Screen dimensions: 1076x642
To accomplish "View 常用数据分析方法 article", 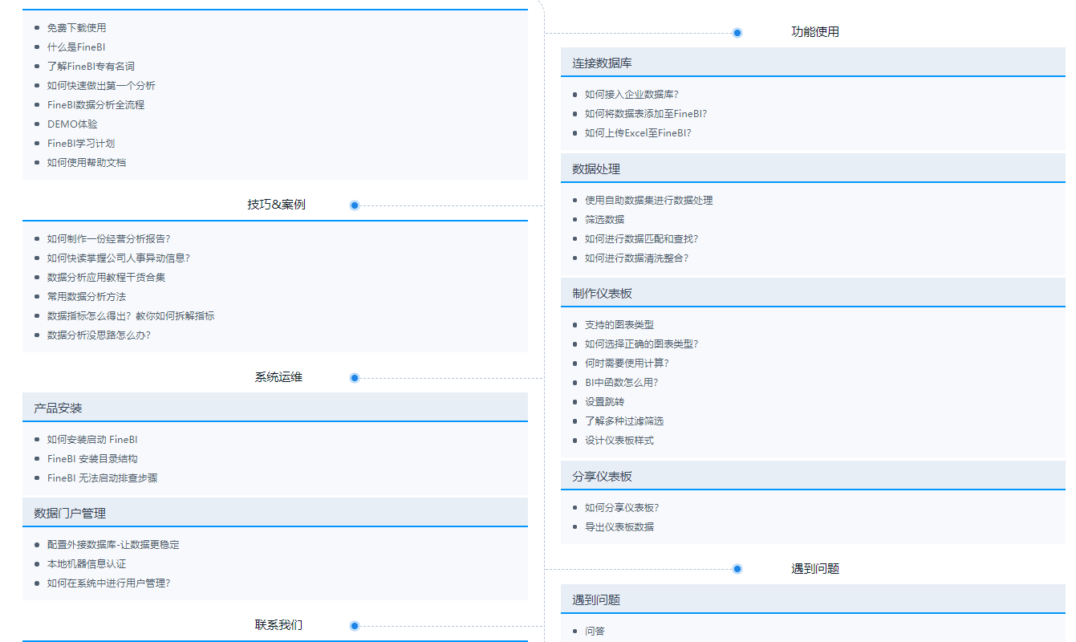I will [x=87, y=297].
